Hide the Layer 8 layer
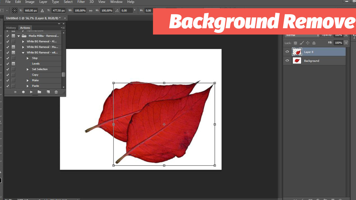The width and height of the screenshot is (356, 200). click(x=287, y=52)
